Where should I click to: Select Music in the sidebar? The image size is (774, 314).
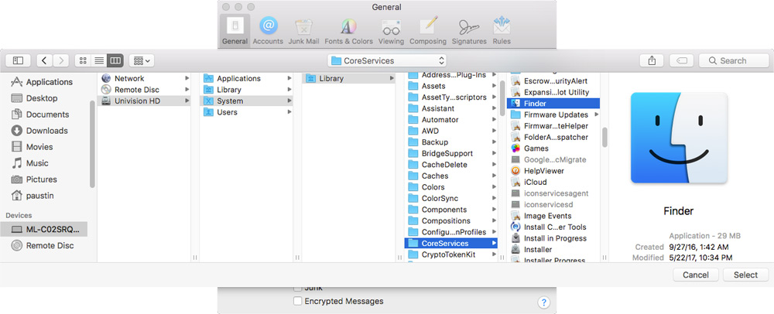(44, 163)
